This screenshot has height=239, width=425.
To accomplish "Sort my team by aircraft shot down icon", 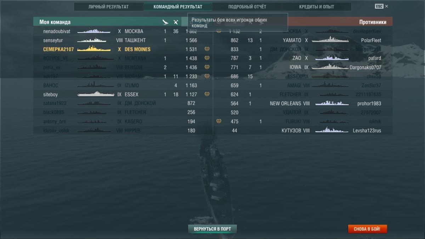I will pos(175,22).
